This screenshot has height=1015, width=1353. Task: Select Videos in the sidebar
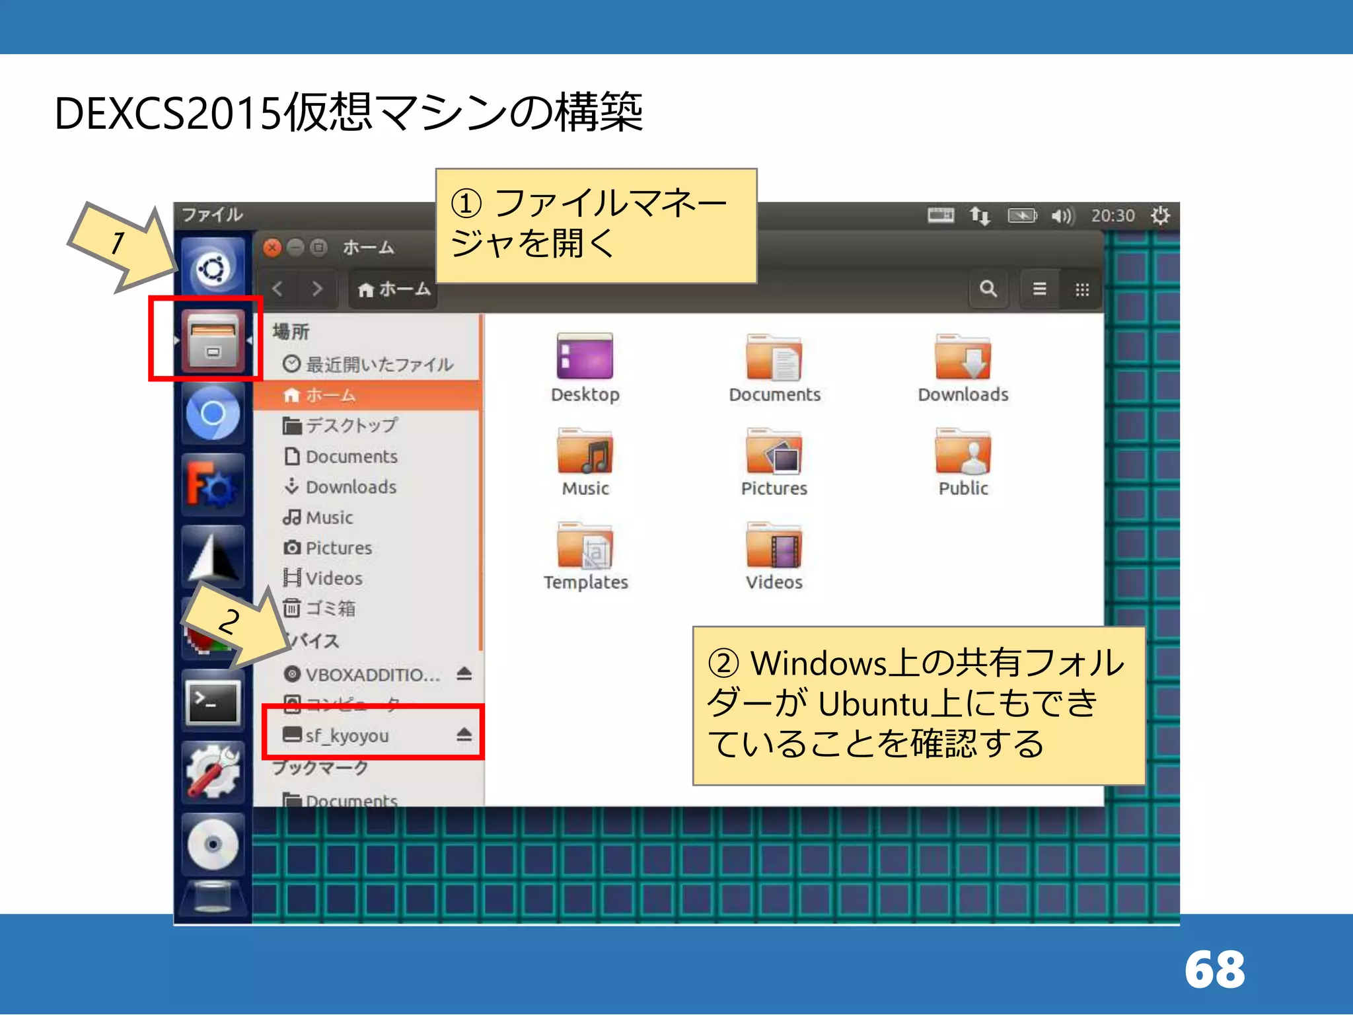(x=367, y=578)
